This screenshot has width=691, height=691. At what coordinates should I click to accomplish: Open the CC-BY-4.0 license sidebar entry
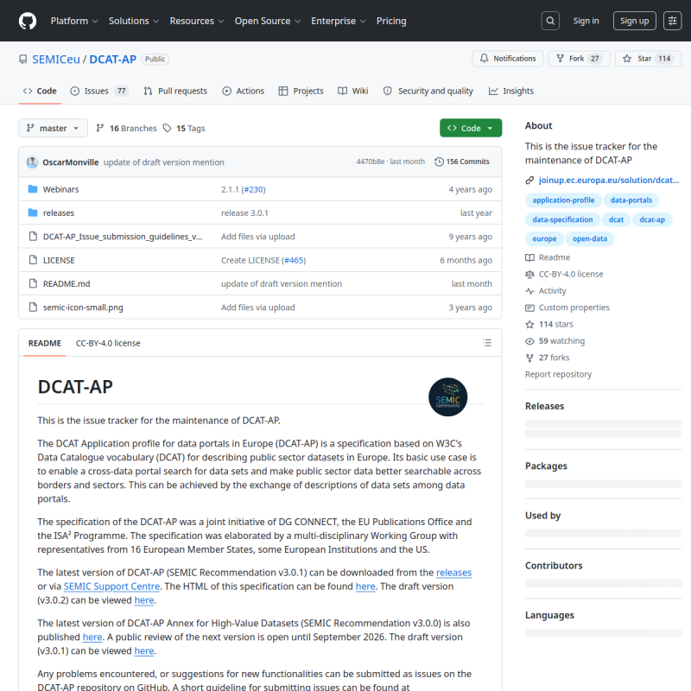tap(564, 274)
